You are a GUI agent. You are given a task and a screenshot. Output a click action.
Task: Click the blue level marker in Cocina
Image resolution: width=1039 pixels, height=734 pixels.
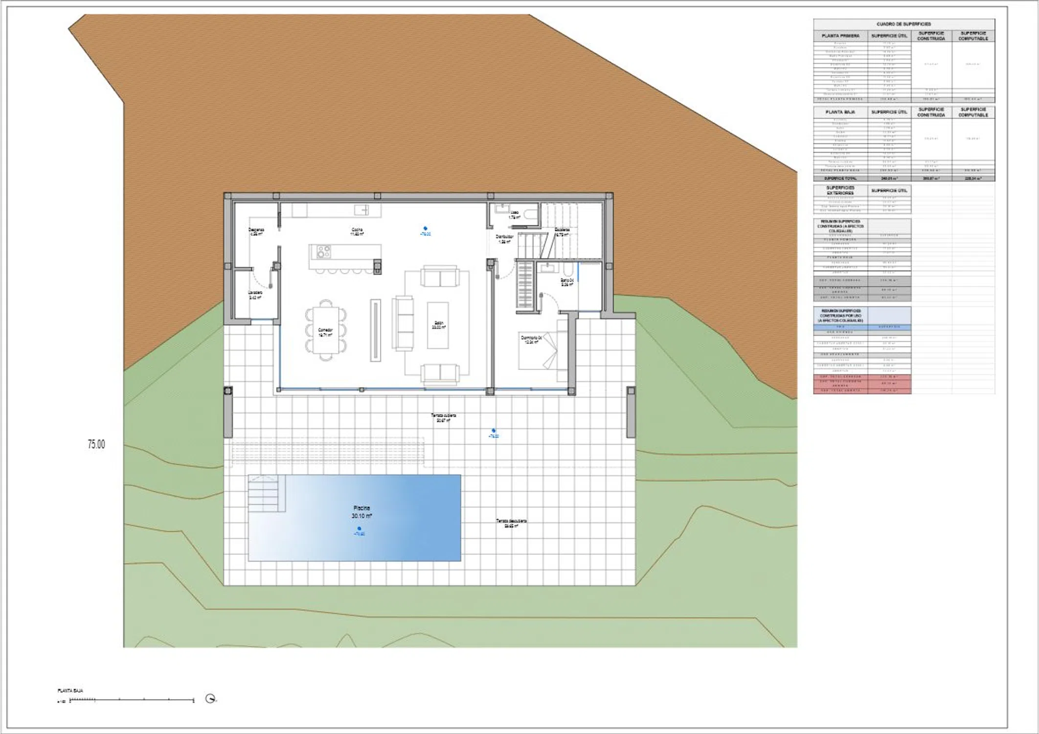[425, 228]
